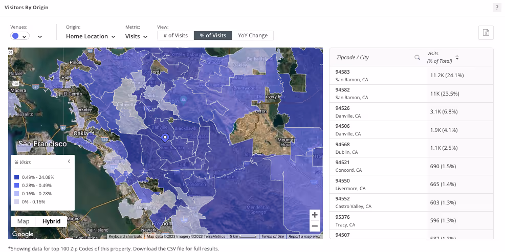Click the 11.2K (24.1%) visits value
The image size is (505, 252).
[447, 75]
